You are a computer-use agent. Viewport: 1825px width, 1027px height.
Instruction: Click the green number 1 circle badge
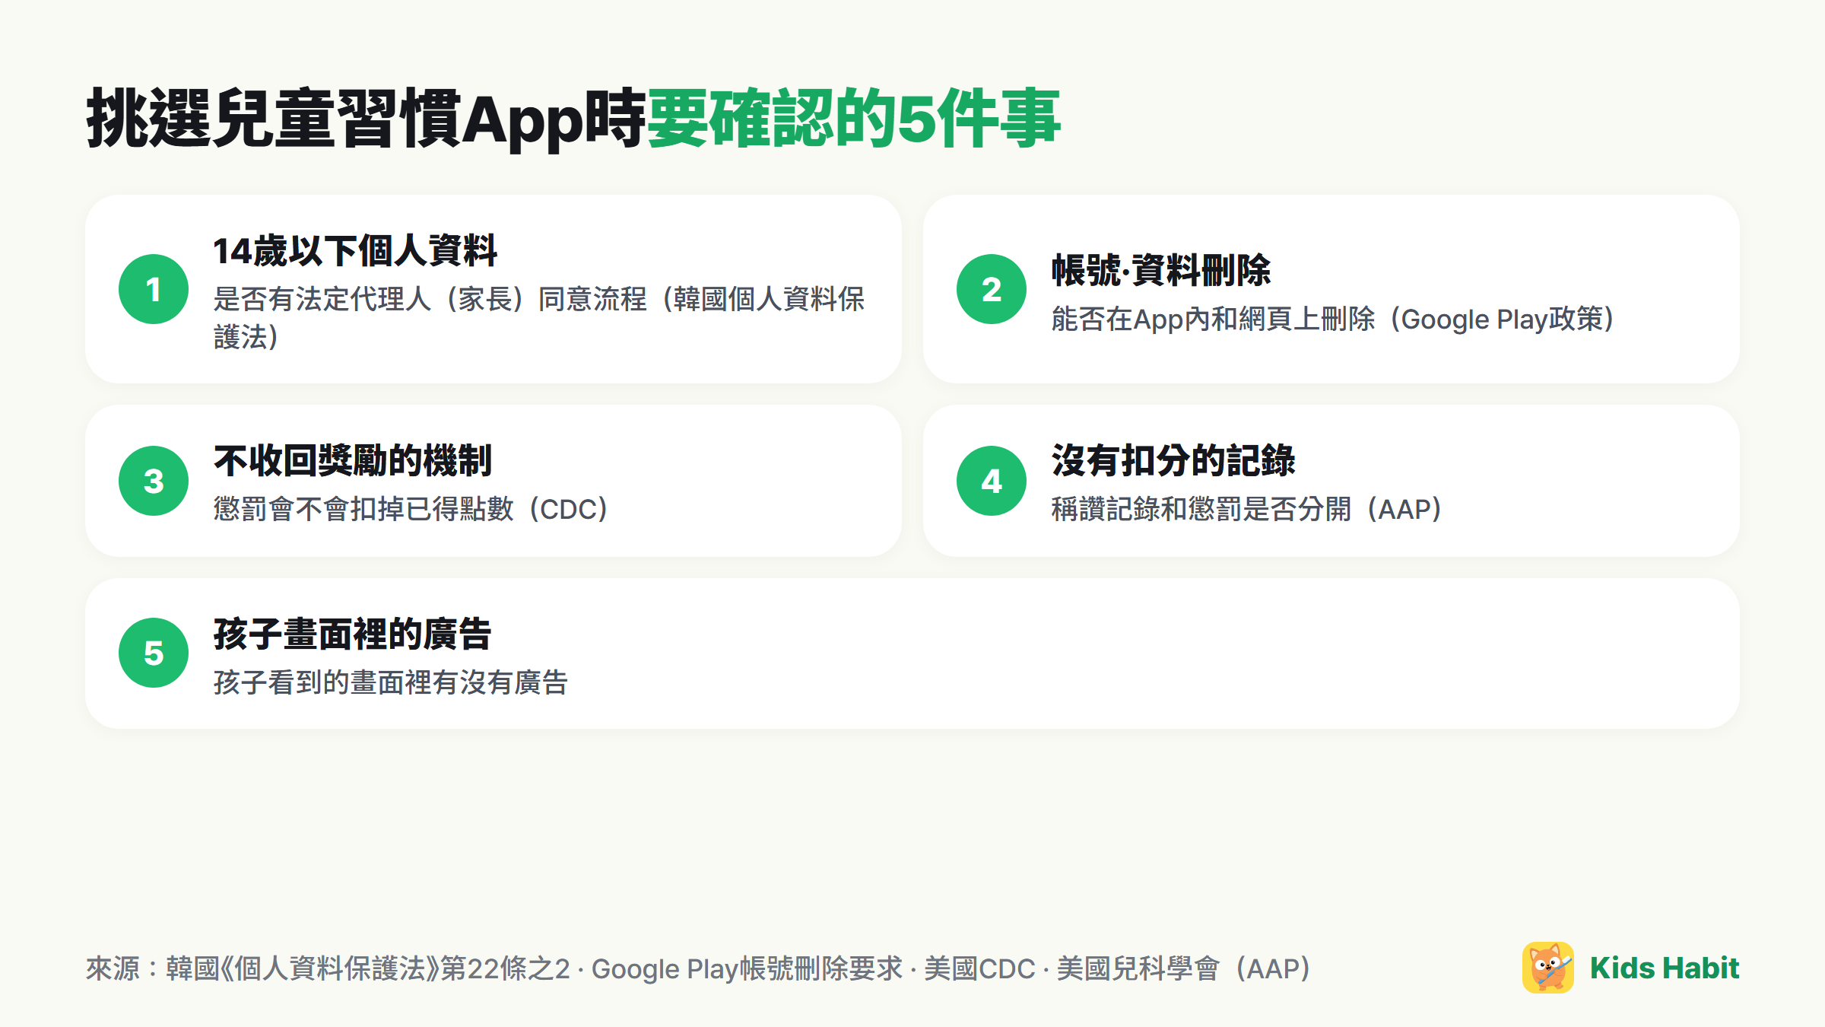[154, 289]
